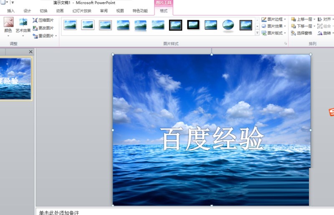Click 下移一层 send backward
The width and height of the screenshot is (334, 215).
[x=301, y=26]
